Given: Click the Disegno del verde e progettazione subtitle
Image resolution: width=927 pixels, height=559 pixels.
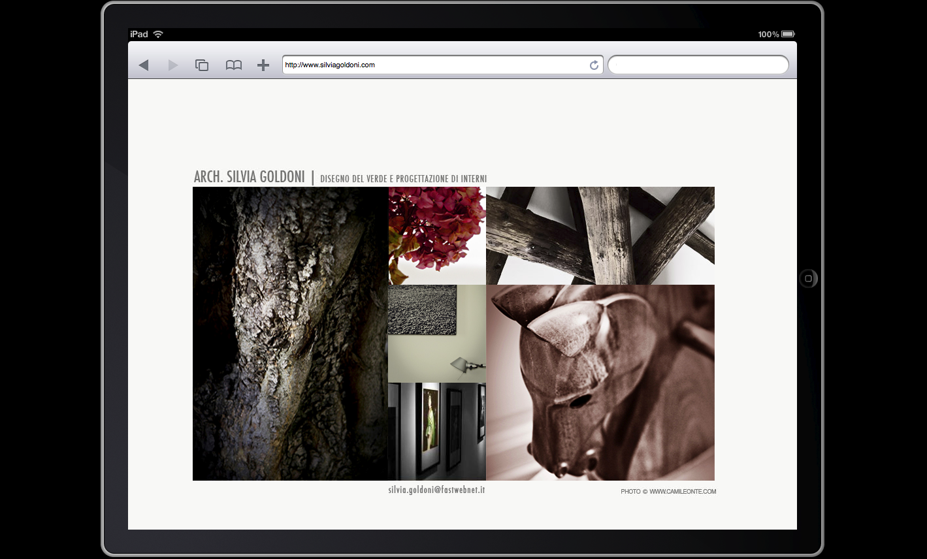Looking at the screenshot, I should click(x=404, y=179).
